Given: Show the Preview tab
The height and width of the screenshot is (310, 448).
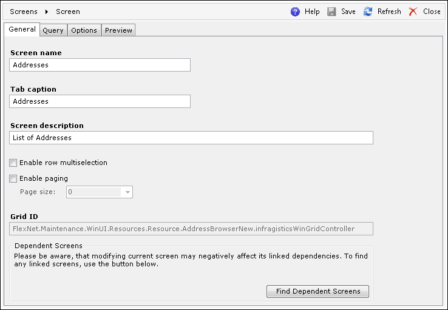Looking at the screenshot, I should [118, 30].
